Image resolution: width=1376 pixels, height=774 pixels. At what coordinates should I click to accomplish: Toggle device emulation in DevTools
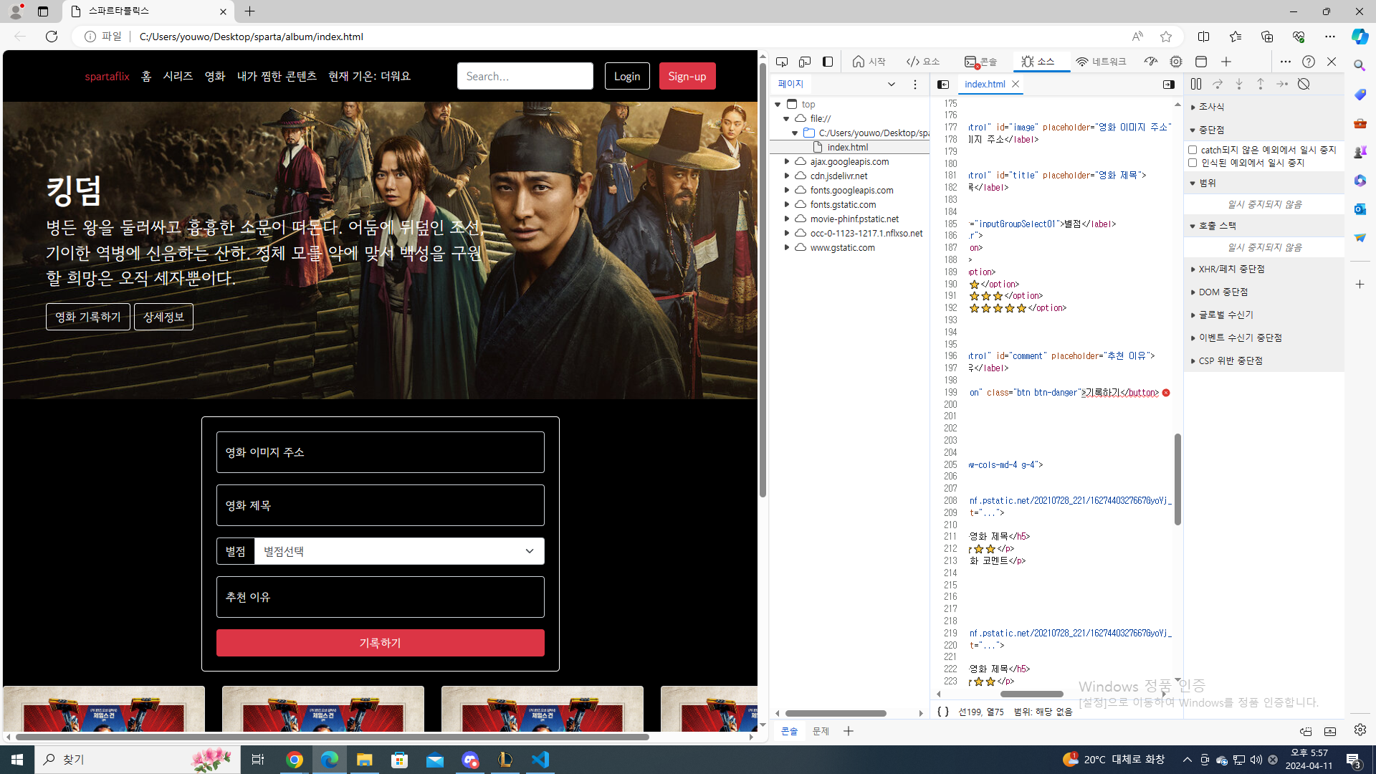(x=805, y=62)
